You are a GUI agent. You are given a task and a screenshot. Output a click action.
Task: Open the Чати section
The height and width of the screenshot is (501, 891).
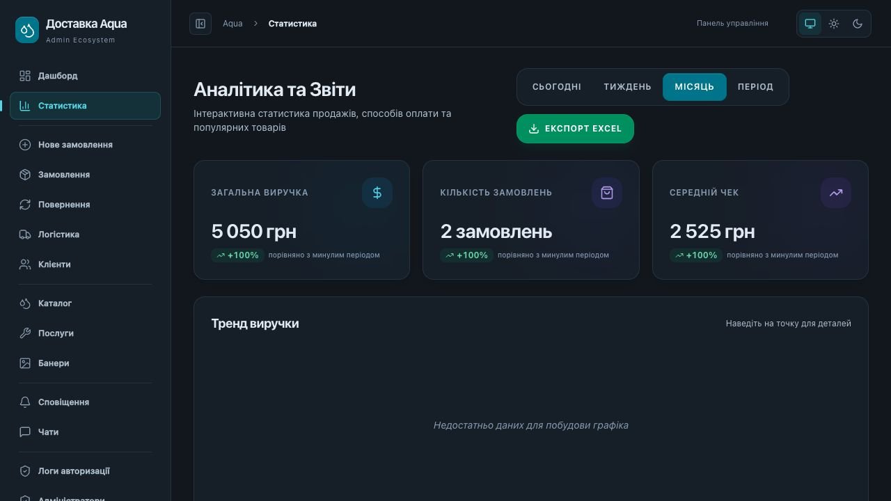(x=85, y=432)
